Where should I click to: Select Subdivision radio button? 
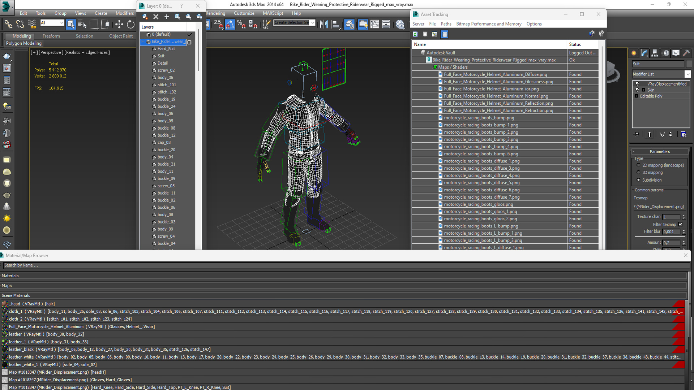[638, 180]
